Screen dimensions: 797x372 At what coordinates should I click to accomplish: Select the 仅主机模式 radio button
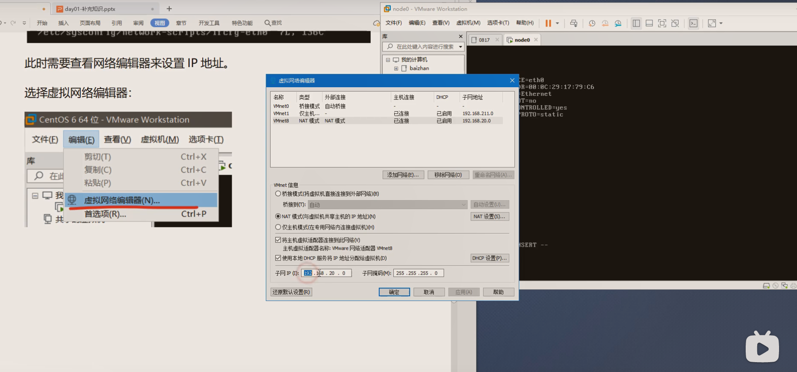[x=278, y=227]
